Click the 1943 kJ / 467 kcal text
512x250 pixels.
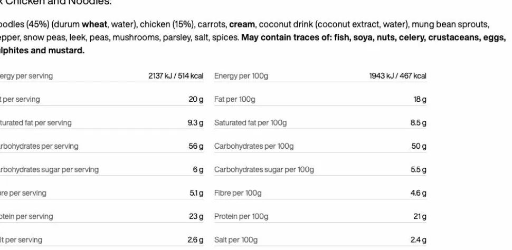(x=397, y=76)
